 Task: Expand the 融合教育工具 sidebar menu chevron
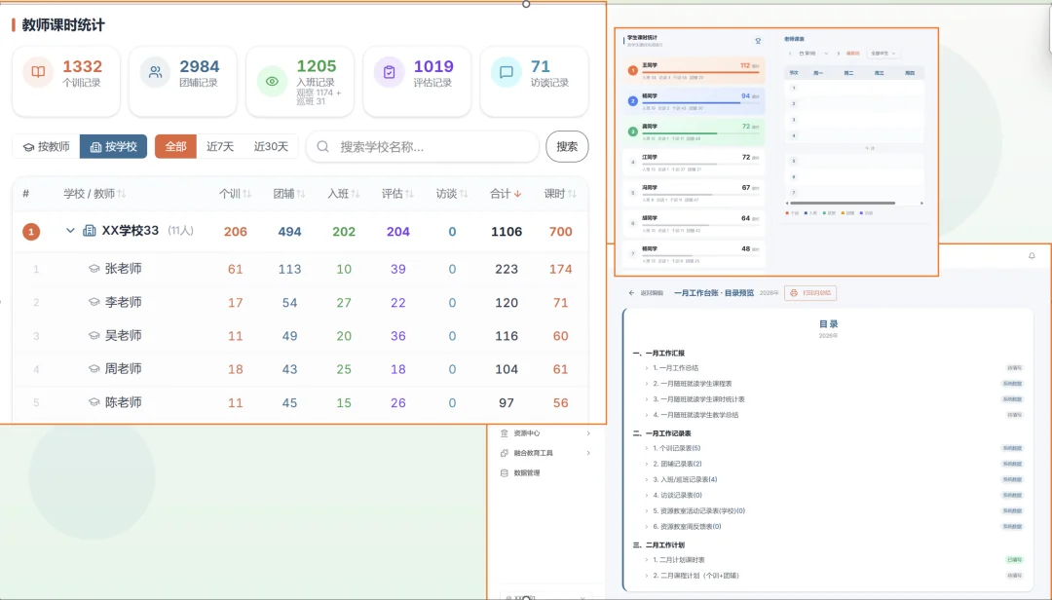588,453
